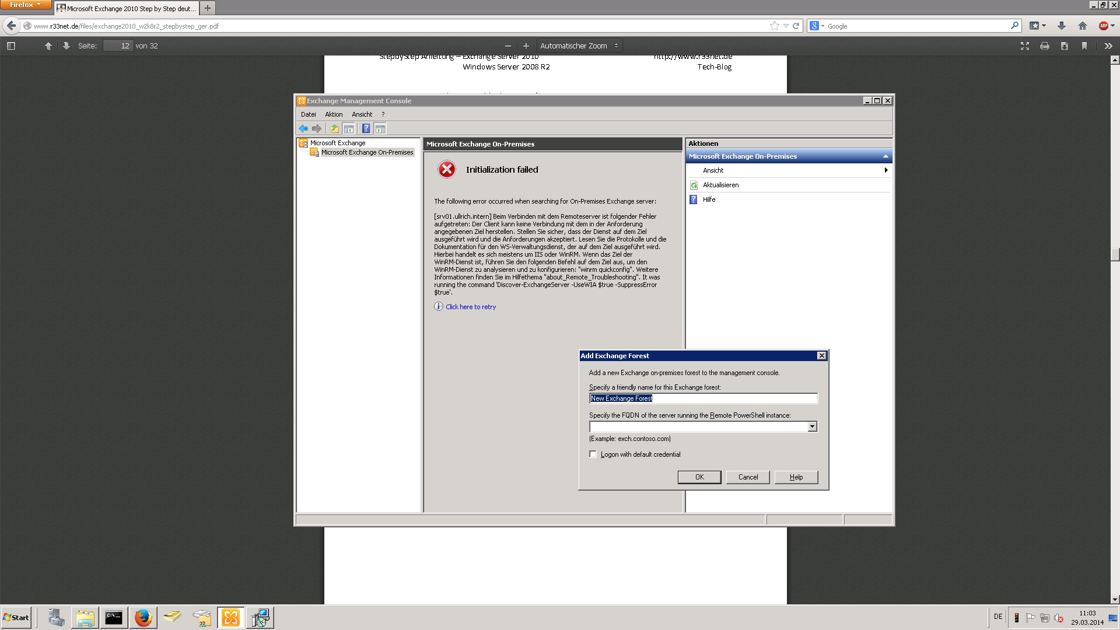Click the page number input field
1120x630 pixels.
click(x=118, y=46)
